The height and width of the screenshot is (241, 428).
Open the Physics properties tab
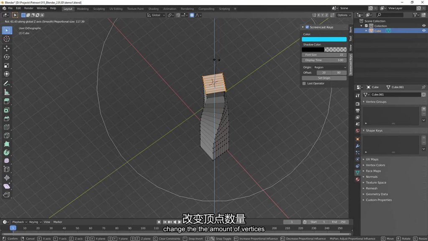(x=358, y=159)
